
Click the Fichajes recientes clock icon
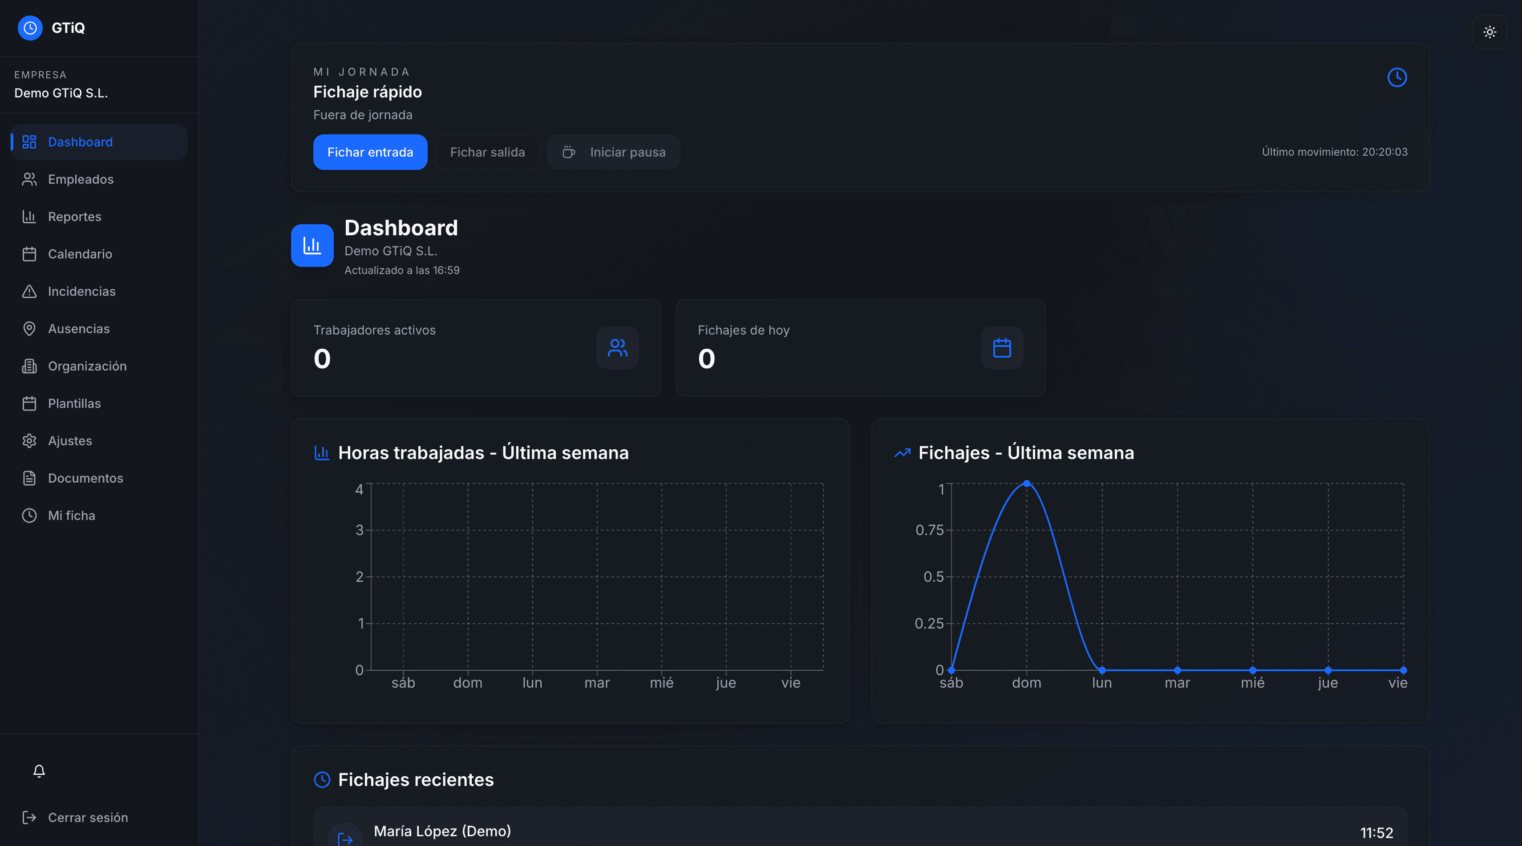point(322,779)
